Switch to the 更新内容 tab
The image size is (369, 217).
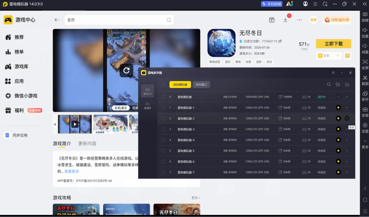pos(87,144)
